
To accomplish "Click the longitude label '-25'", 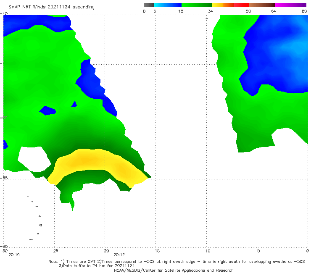I will coord(54,251).
